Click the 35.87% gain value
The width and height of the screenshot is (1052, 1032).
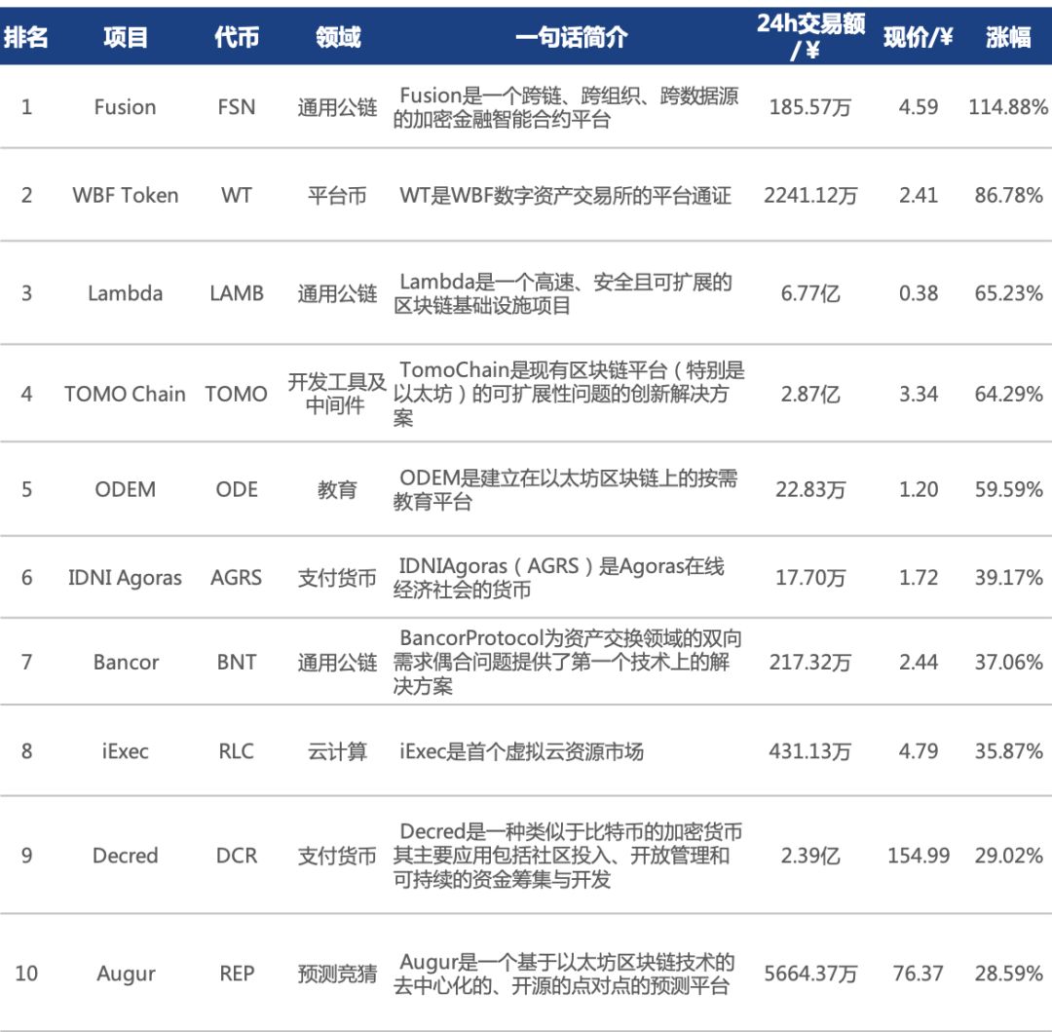coord(1008,750)
